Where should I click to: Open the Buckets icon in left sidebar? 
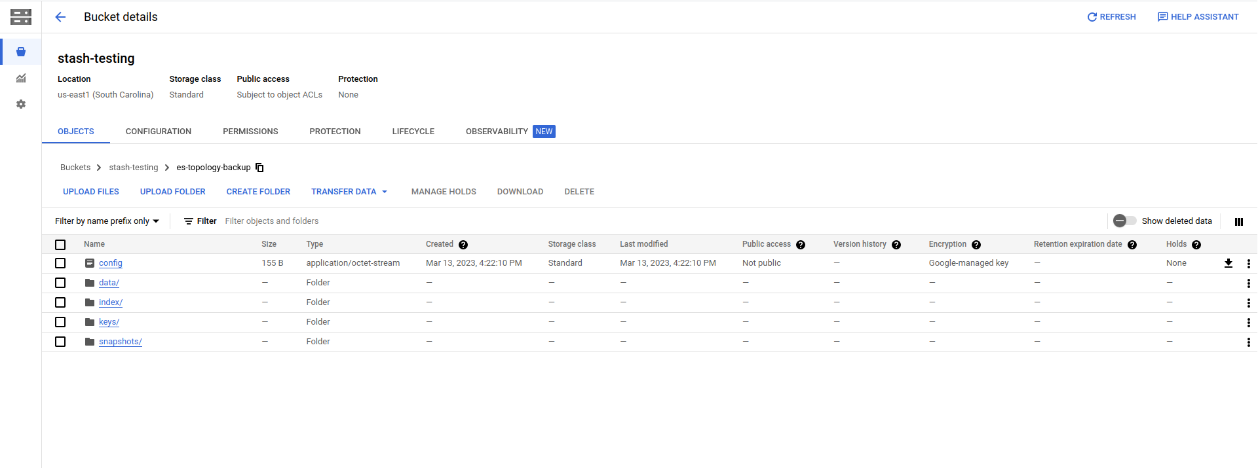(21, 52)
